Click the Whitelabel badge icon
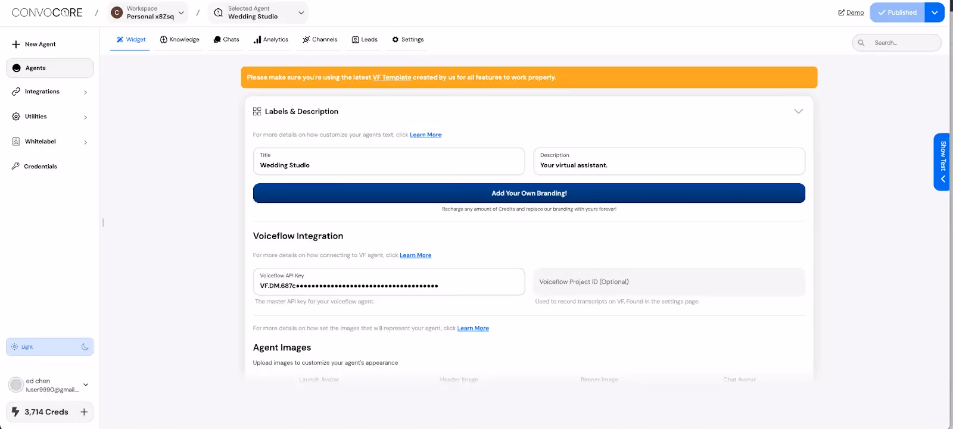953x429 pixels. coord(16,142)
